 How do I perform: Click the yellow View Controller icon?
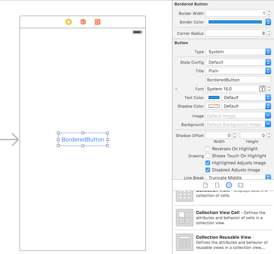click(x=68, y=22)
